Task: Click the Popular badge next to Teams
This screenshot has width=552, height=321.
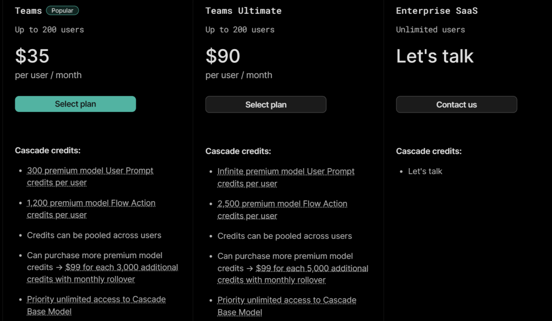Action: (63, 11)
